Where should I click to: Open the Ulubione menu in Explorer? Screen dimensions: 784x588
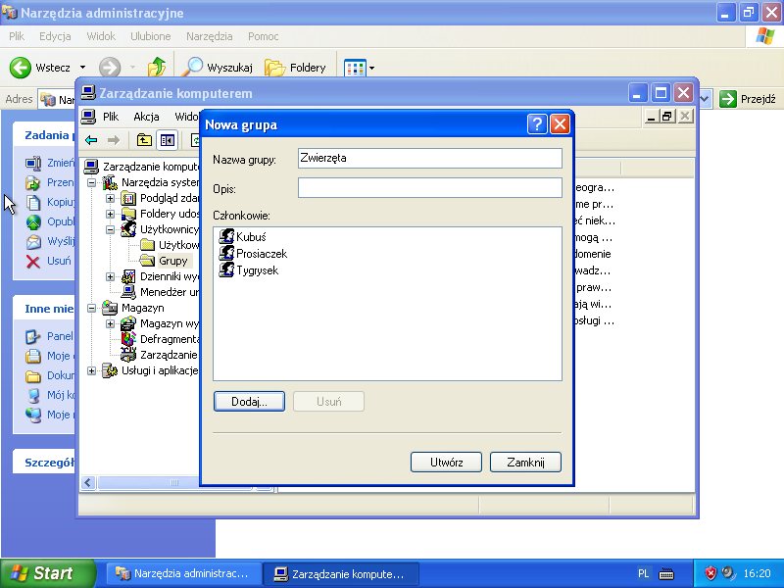(150, 36)
